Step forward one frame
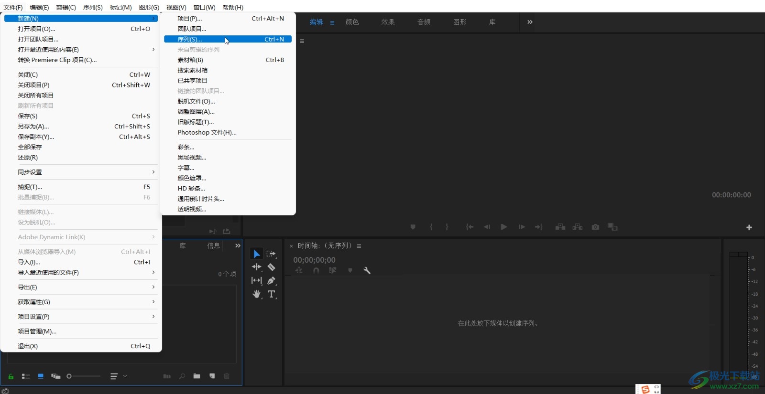The image size is (765, 394). click(522, 227)
